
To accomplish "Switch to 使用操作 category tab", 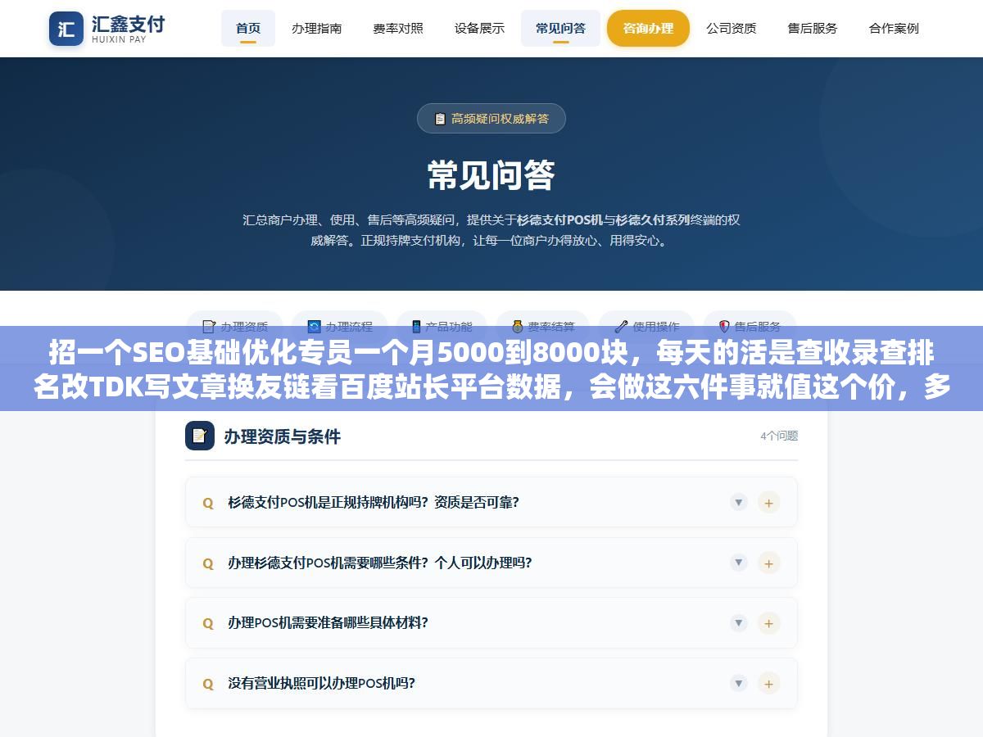I will [x=646, y=326].
